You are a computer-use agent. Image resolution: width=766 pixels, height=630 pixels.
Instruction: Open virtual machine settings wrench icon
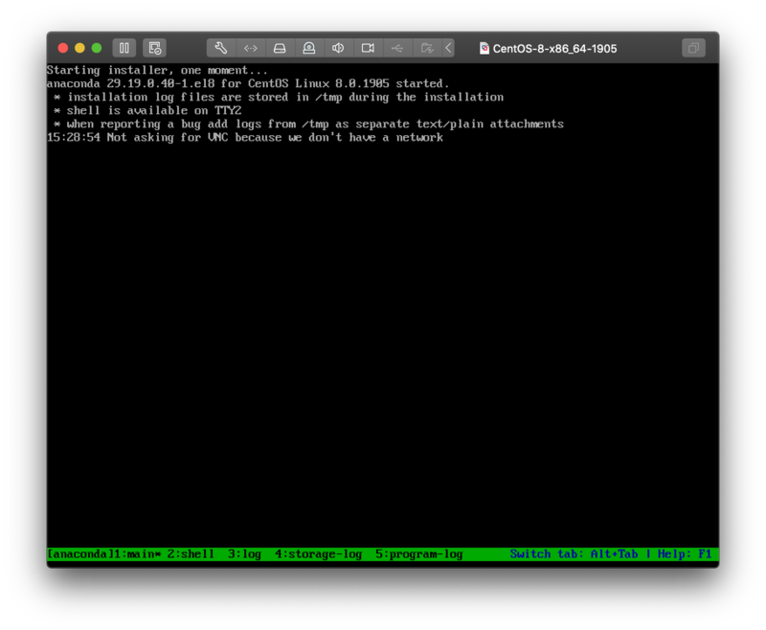[x=221, y=48]
